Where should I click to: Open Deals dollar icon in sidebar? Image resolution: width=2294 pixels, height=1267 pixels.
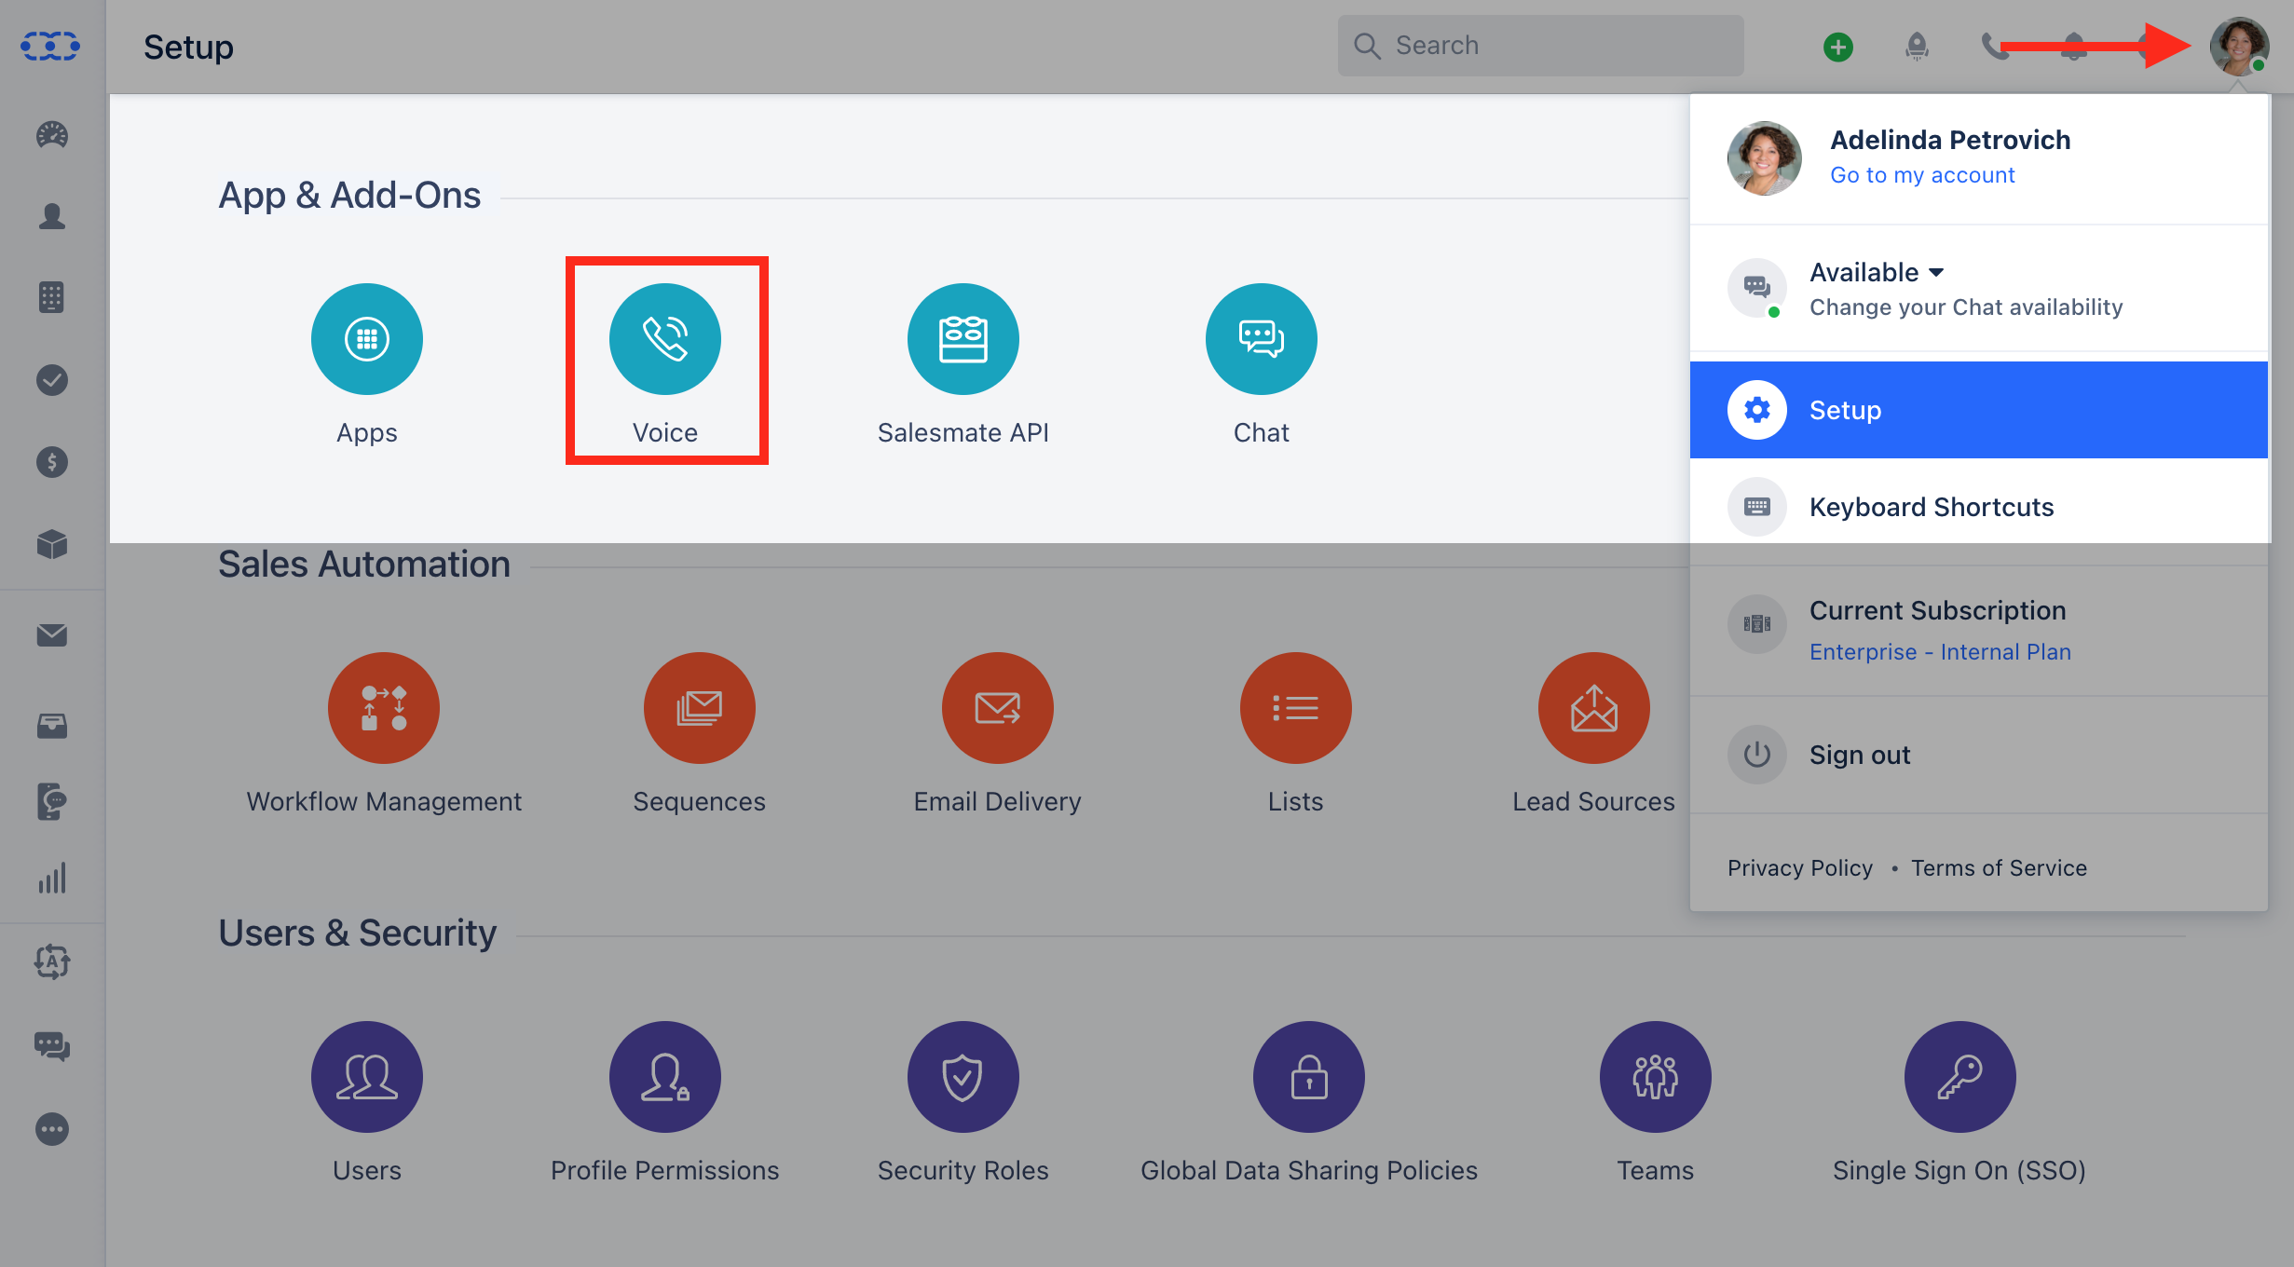[x=52, y=462]
